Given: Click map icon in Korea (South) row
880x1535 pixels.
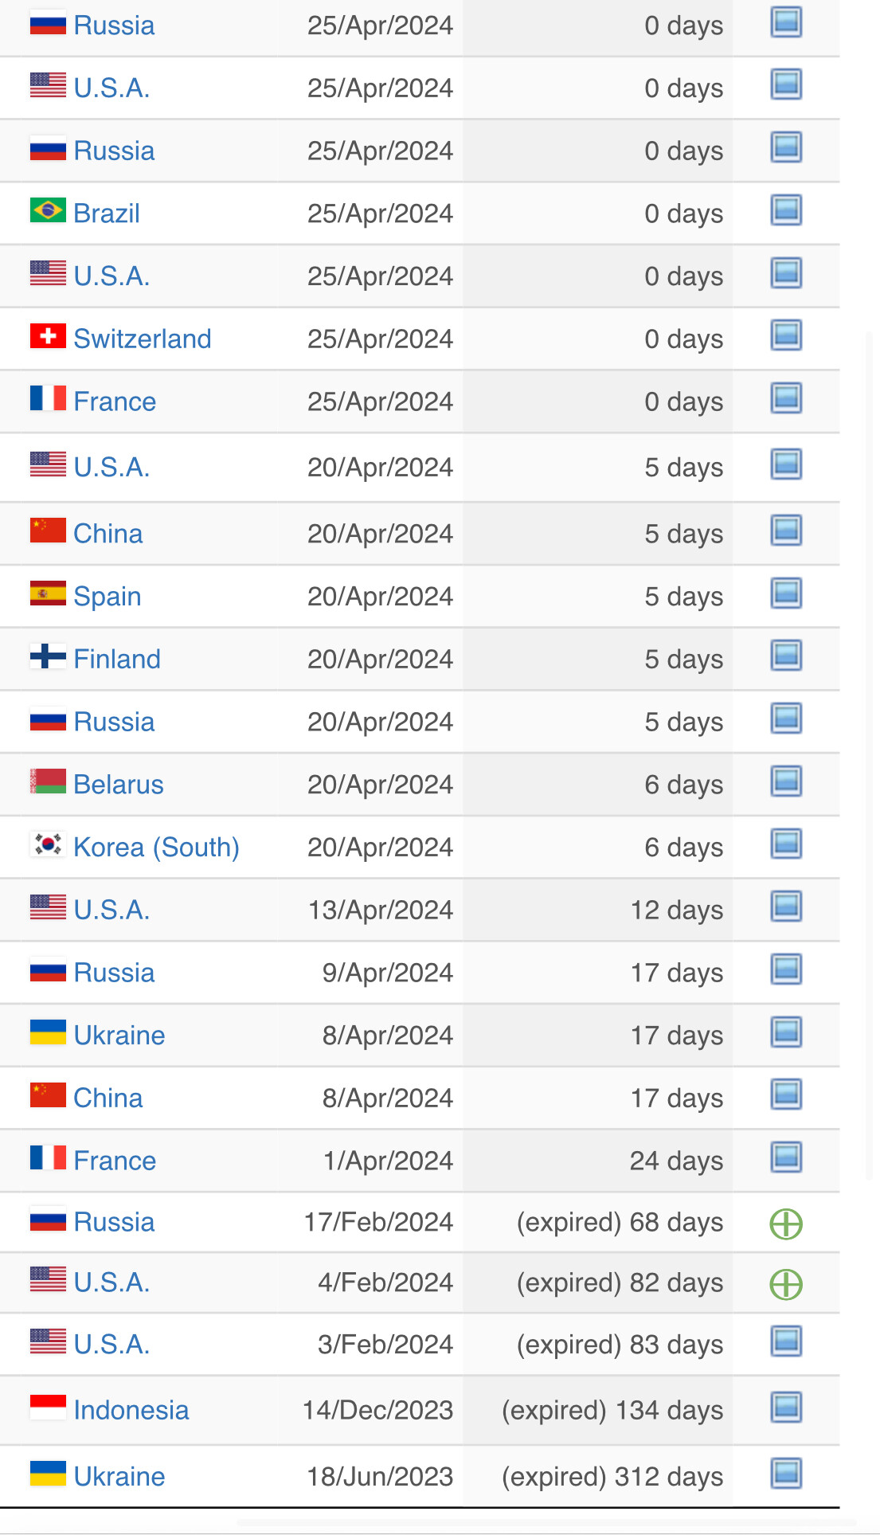Looking at the screenshot, I should 786,844.
